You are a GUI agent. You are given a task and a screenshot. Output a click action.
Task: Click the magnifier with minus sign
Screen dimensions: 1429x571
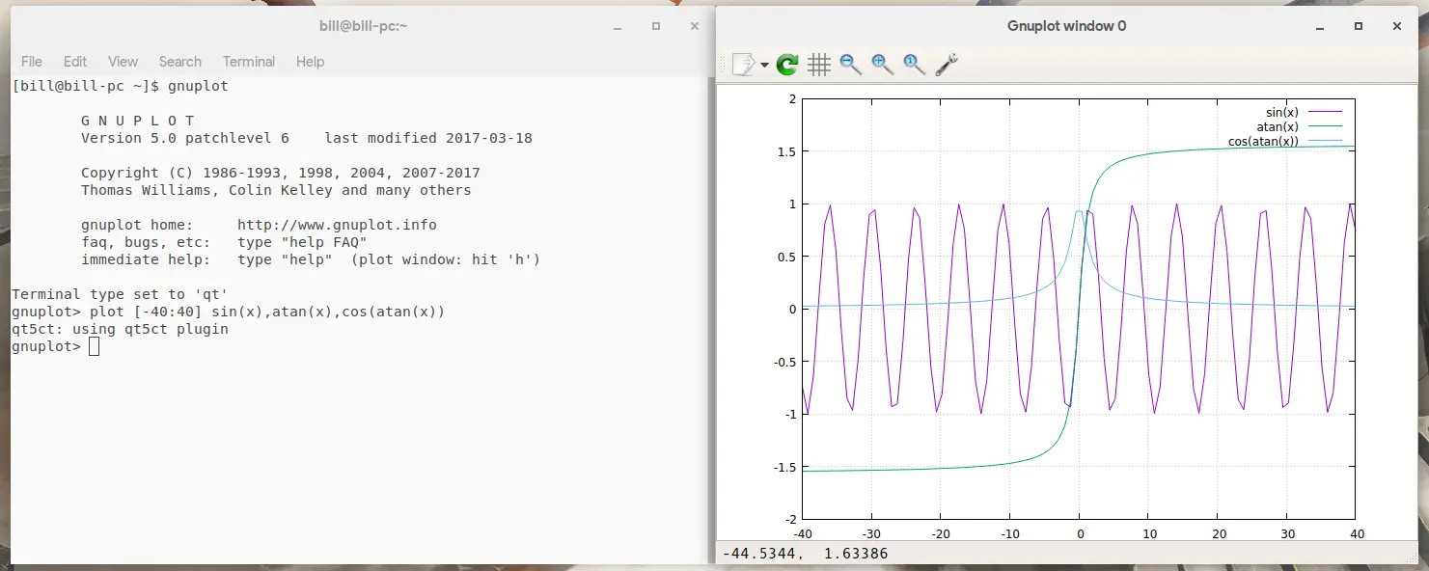point(850,65)
